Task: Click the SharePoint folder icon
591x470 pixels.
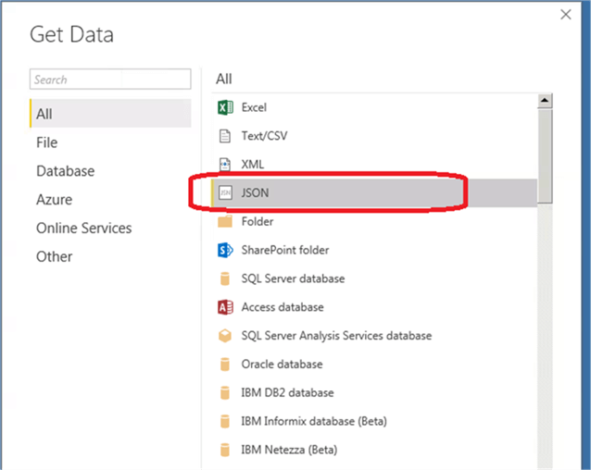Action: pyautogui.click(x=225, y=250)
